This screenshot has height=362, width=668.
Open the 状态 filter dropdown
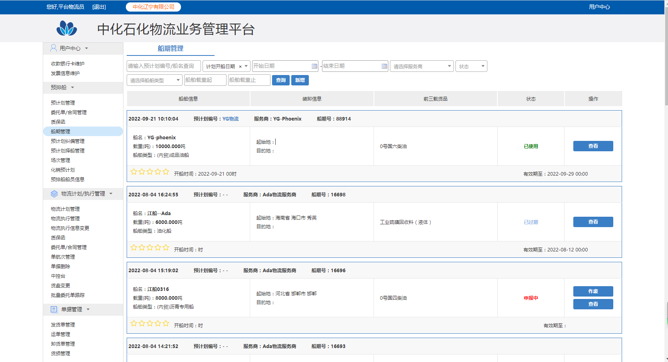pyautogui.click(x=471, y=66)
